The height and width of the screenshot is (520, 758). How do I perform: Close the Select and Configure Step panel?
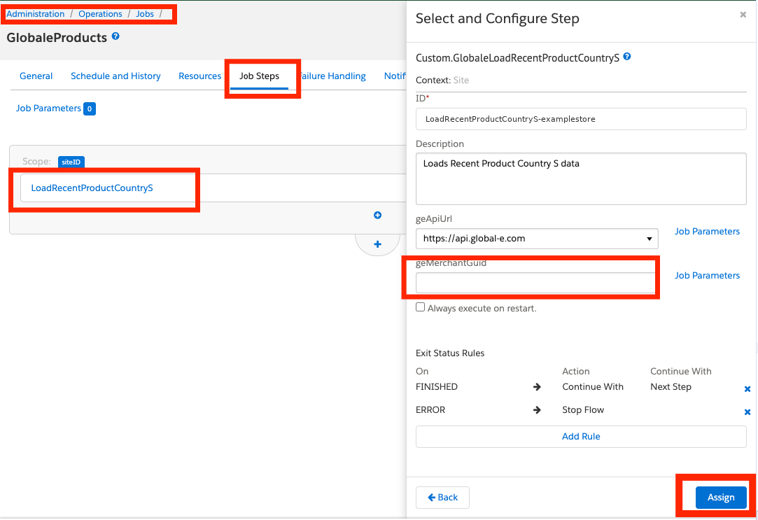[x=743, y=15]
